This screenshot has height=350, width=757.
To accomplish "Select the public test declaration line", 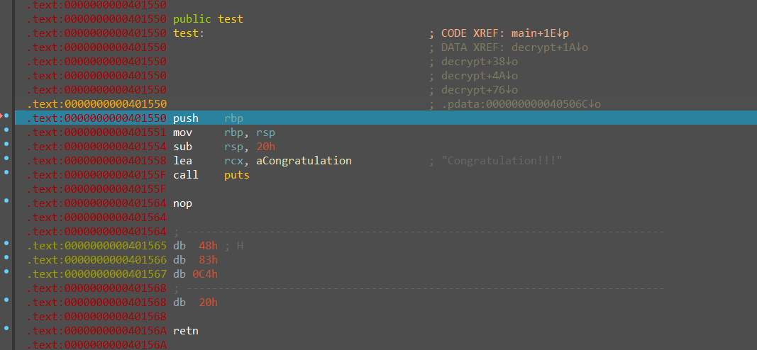I will [208, 19].
